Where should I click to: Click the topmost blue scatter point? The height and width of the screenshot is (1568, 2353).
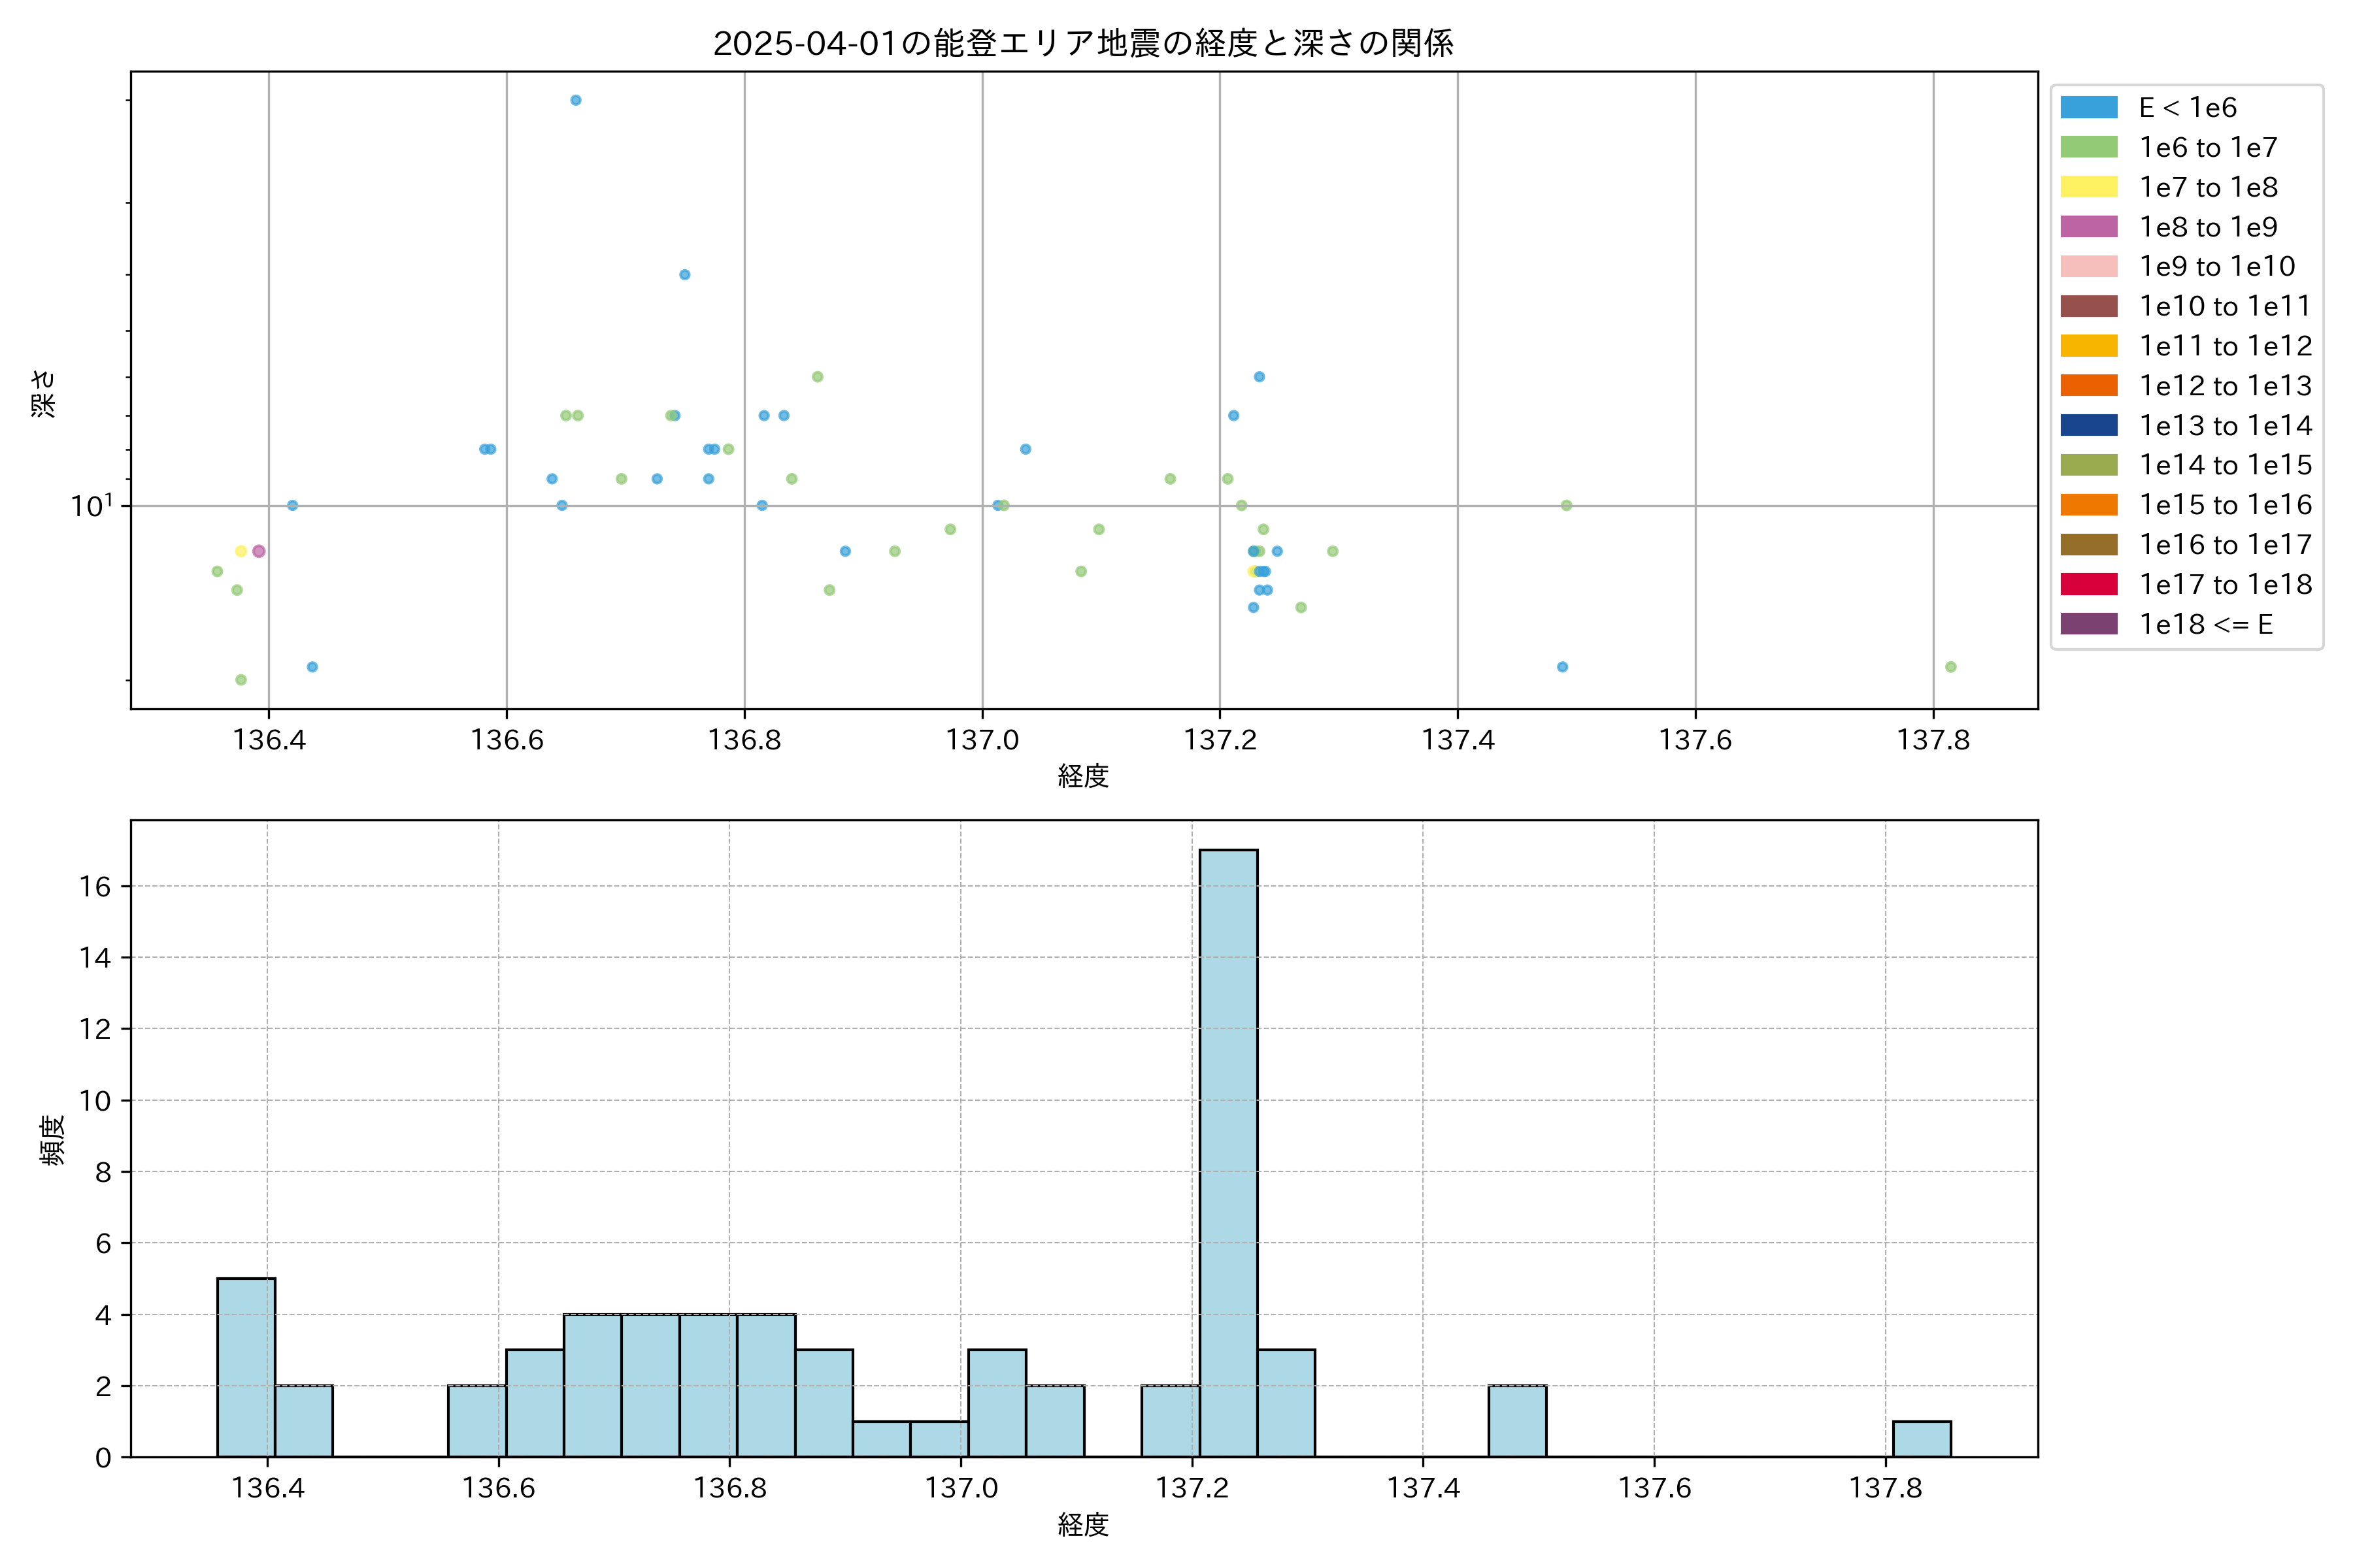pos(575,100)
